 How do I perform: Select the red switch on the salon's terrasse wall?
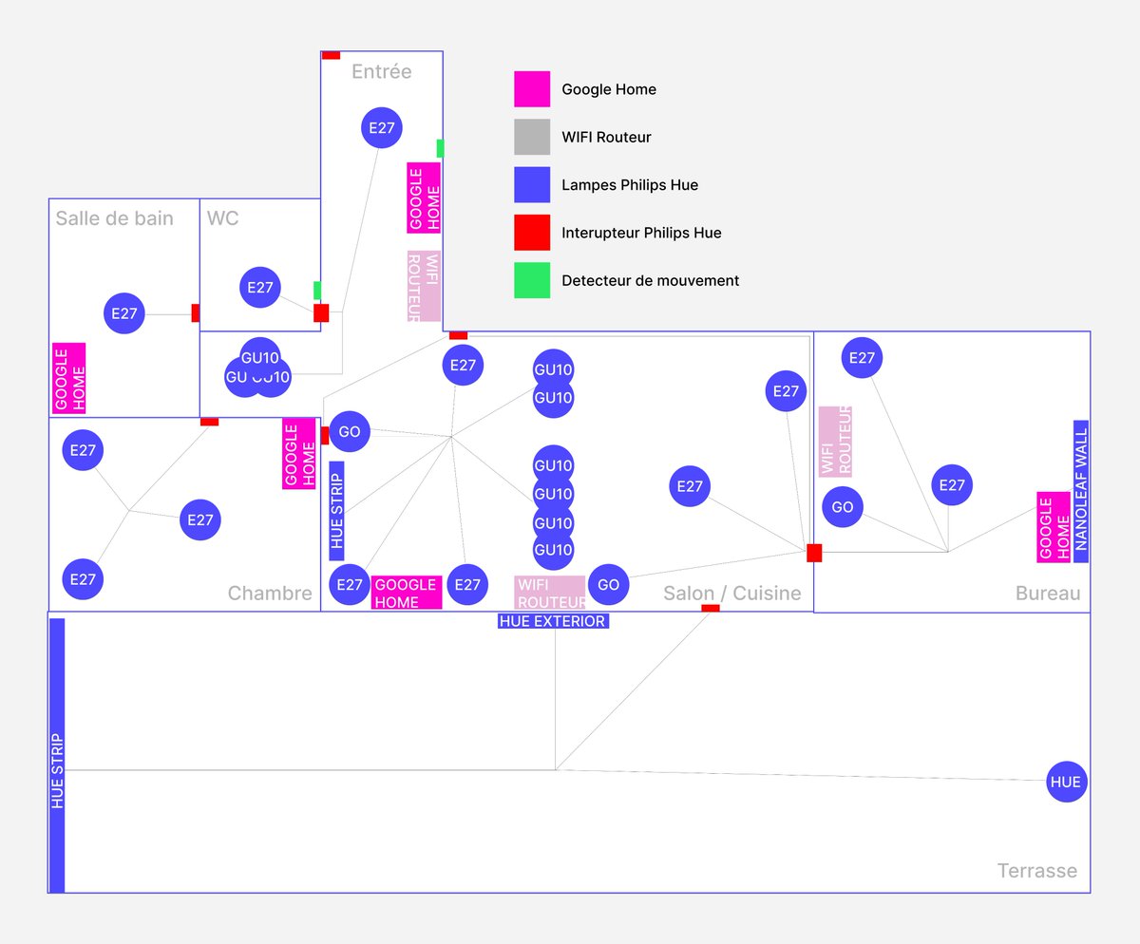tap(710, 608)
